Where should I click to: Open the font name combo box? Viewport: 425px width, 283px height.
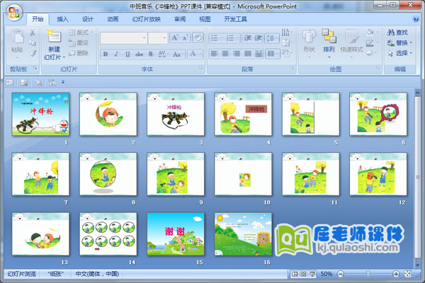123,38
